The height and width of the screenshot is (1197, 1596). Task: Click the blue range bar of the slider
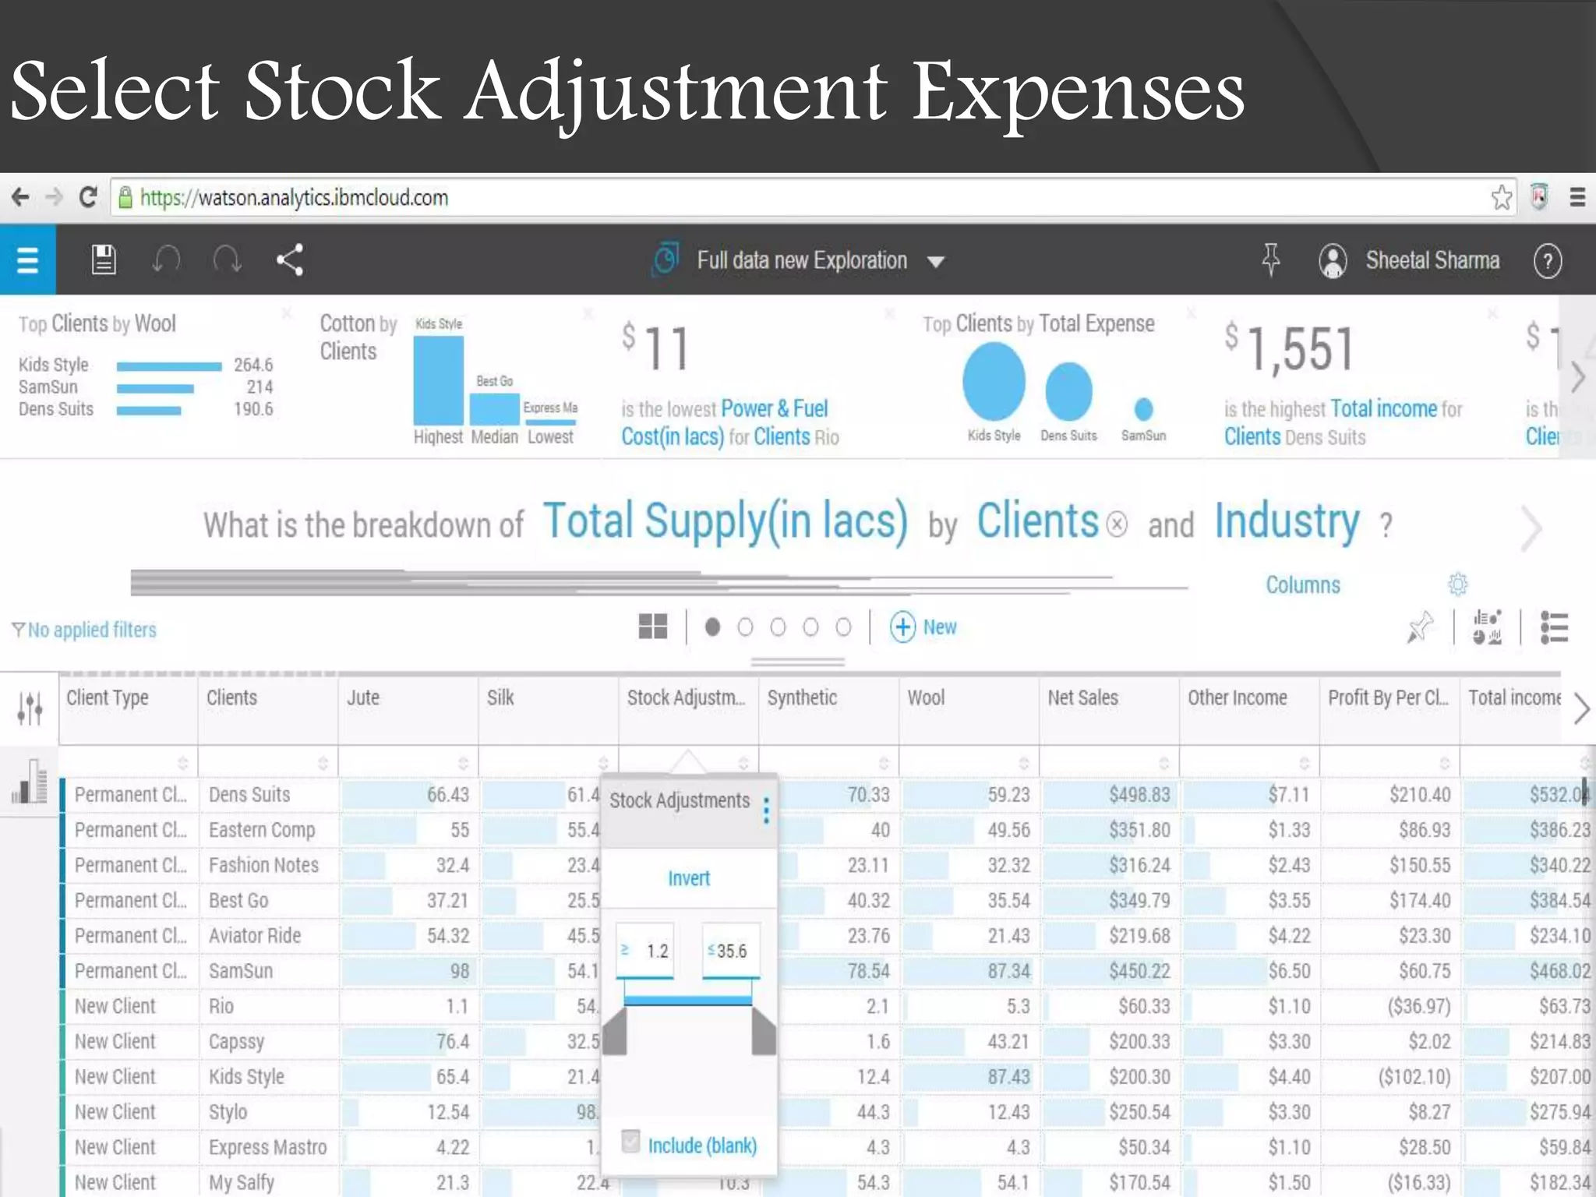click(688, 1000)
